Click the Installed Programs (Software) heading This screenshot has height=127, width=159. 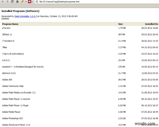pos(21,11)
